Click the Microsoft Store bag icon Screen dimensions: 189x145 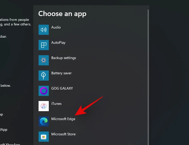point(44,136)
